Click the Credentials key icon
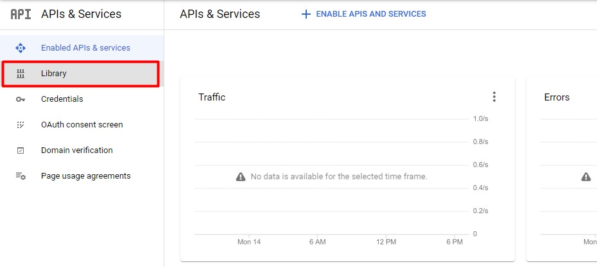The height and width of the screenshot is (267, 597). [x=21, y=99]
